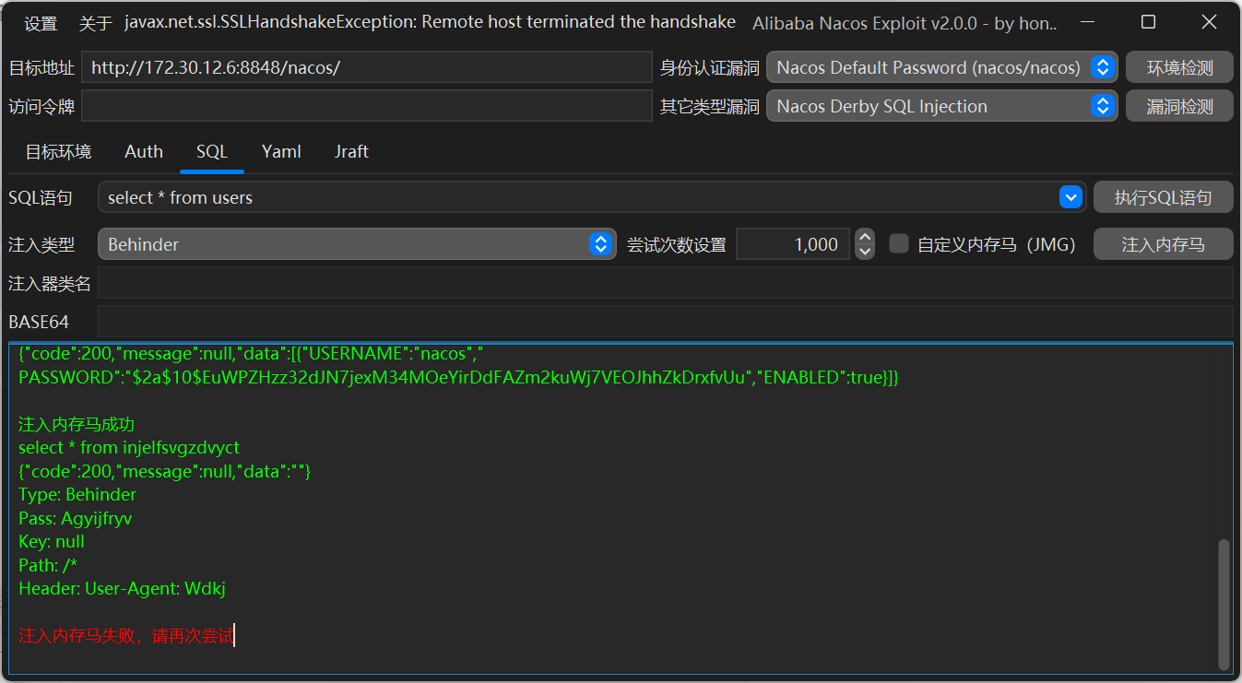Click the 'Type: Behinder' output line
The image size is (1242, 683).
[77, 495]
